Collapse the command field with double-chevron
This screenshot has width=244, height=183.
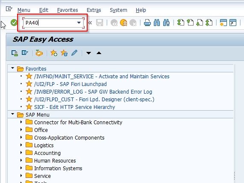coord(90,23)
